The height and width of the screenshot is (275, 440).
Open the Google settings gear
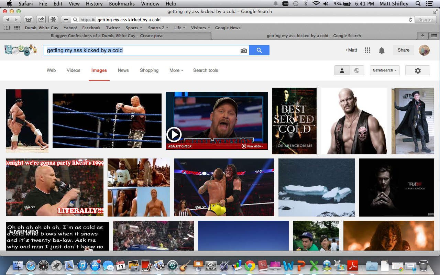[x=418, y=70]
